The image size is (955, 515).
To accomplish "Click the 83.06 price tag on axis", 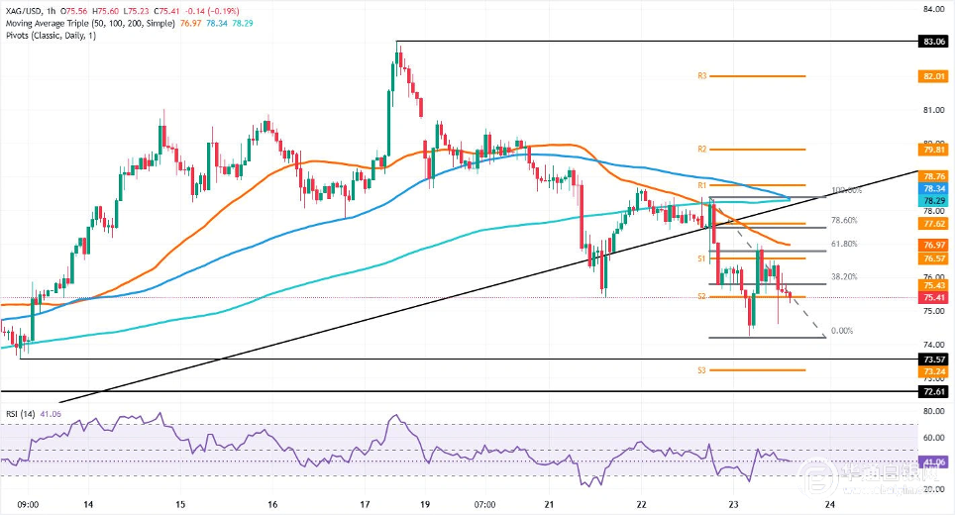I will pos(935,43).
